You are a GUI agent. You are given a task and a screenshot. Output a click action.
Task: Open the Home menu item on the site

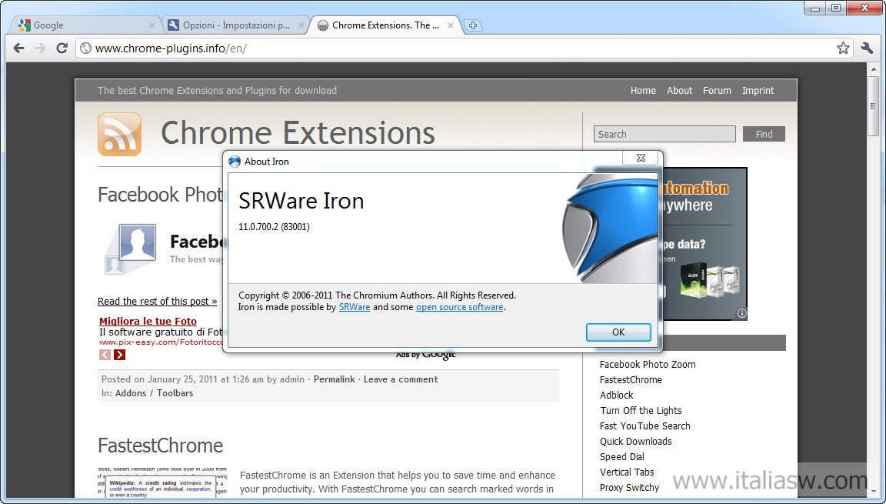(x=643, y=90)
